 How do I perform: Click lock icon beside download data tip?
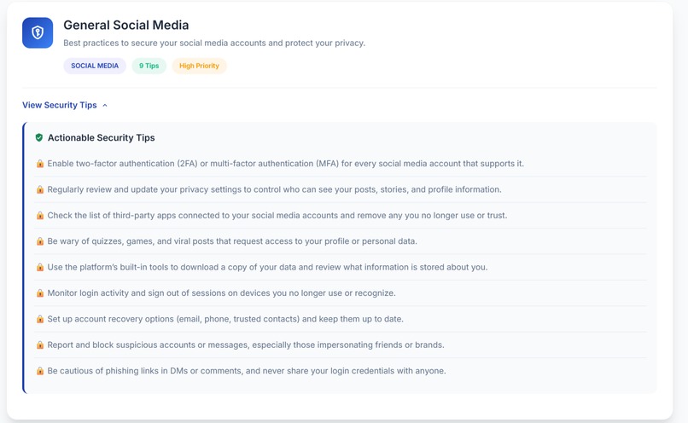tap(40, 267)
